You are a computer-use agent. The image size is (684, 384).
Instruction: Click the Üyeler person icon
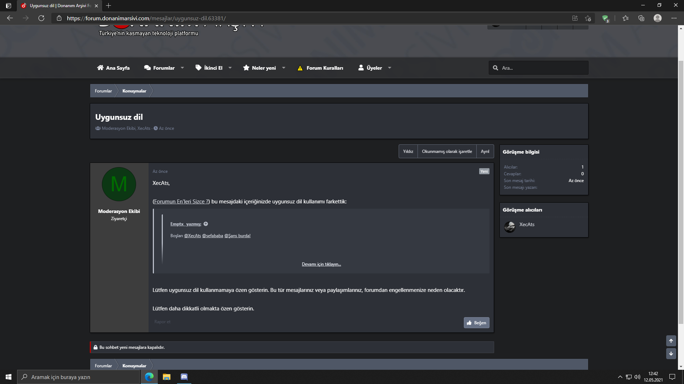tap(361, 68)
